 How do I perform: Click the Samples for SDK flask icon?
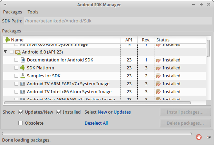23,76
